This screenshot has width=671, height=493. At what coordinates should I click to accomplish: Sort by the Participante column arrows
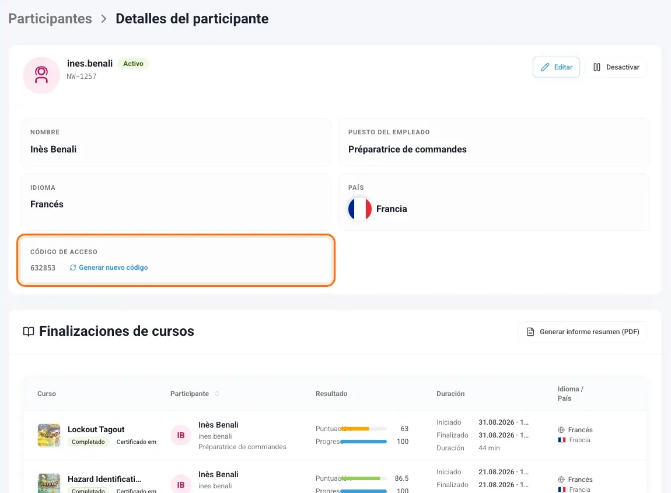click(217, 394)
